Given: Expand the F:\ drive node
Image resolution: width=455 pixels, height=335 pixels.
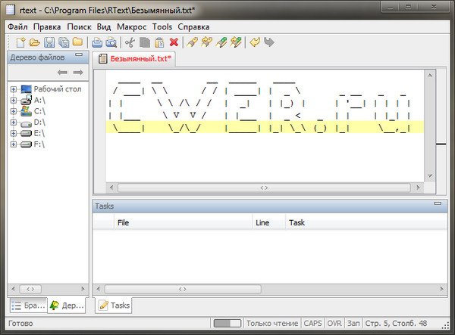Looking at the screenshot, I should point(14,144).
